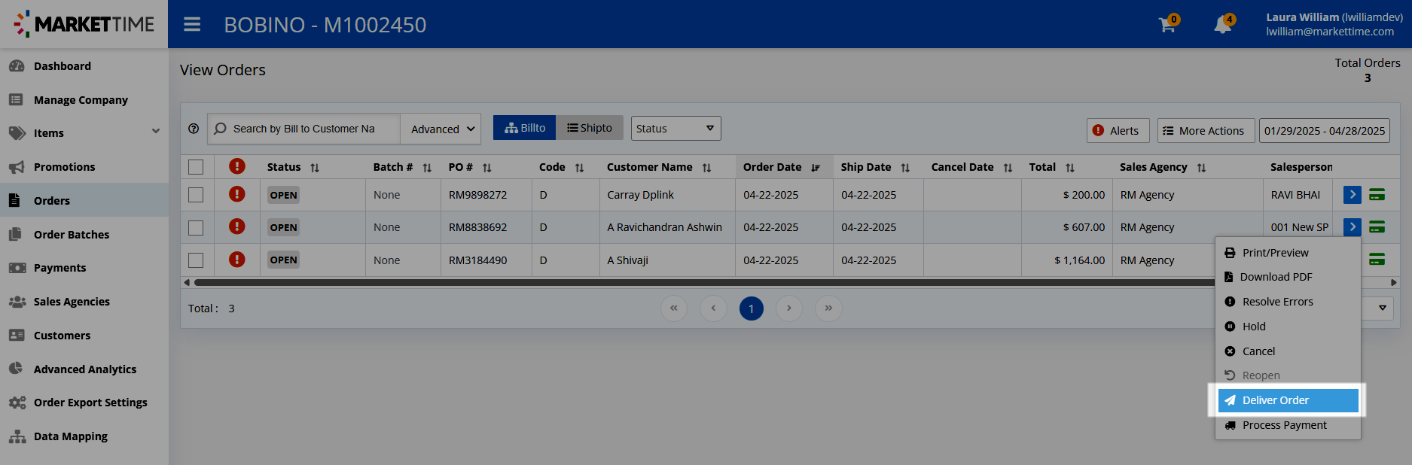Open the page size dropdown arrow
This screenshot has height=465, width=1412.
(x=1383, y=308)
